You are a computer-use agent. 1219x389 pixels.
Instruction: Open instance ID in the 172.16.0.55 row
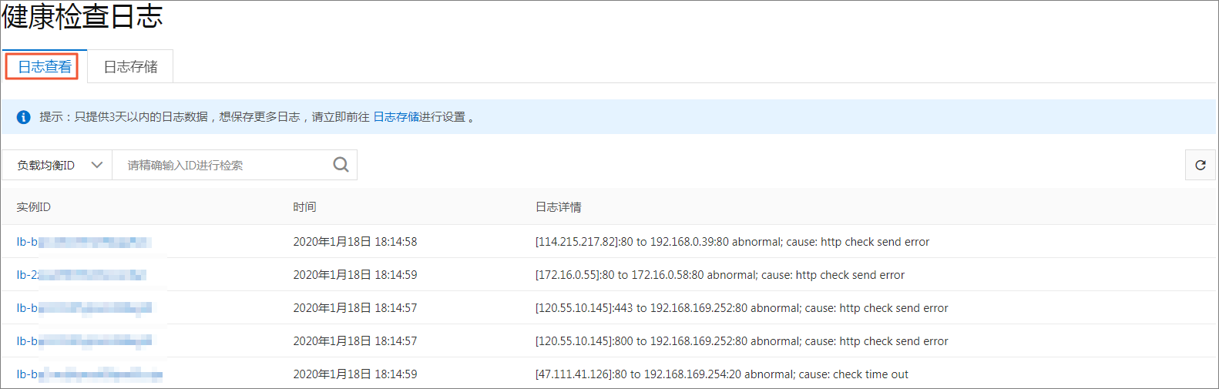pos(82,275)
